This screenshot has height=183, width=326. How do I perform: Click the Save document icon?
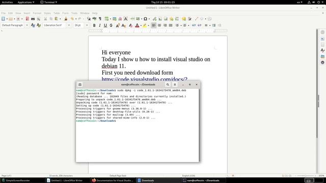[18, 19]
